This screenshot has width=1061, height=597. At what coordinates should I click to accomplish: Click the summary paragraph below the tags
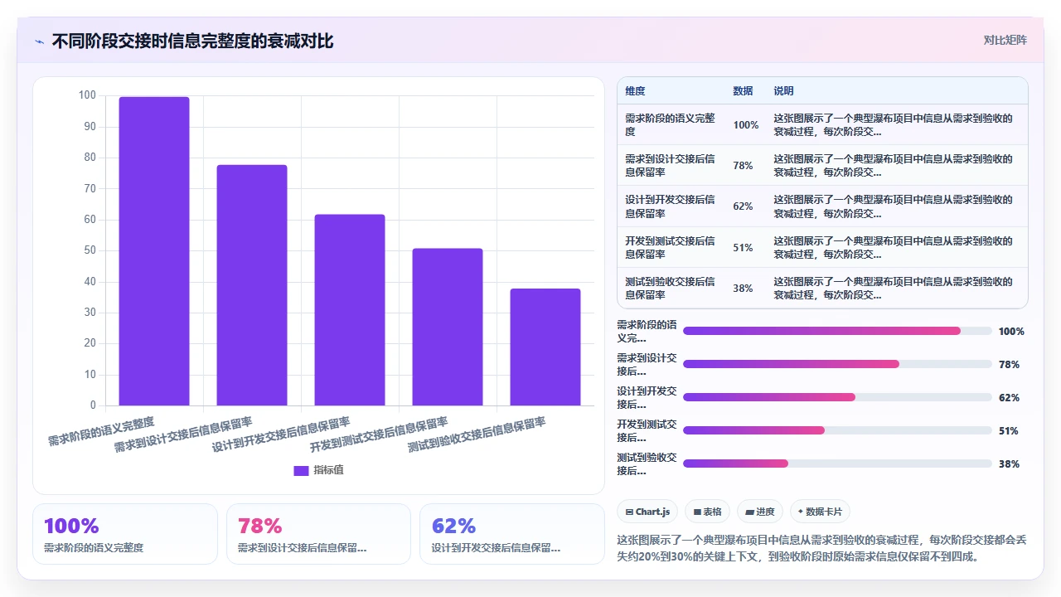(x=822, y=548)
